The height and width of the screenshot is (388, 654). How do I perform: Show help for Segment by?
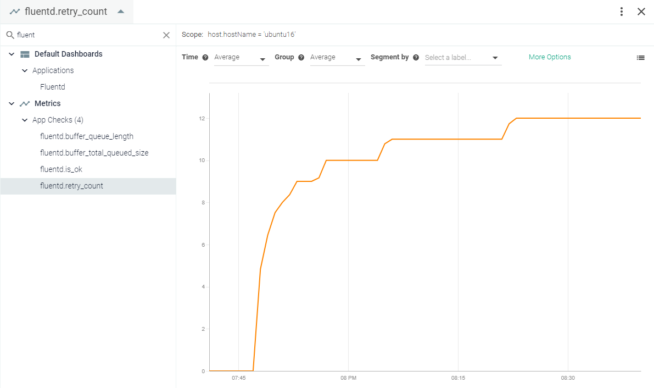(x=416, y=58)
